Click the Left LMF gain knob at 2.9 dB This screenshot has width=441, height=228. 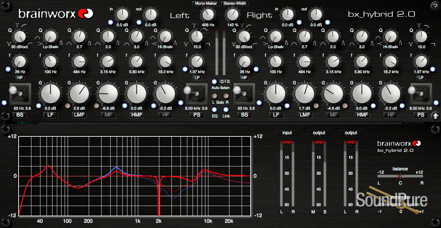tap(79, 94)
